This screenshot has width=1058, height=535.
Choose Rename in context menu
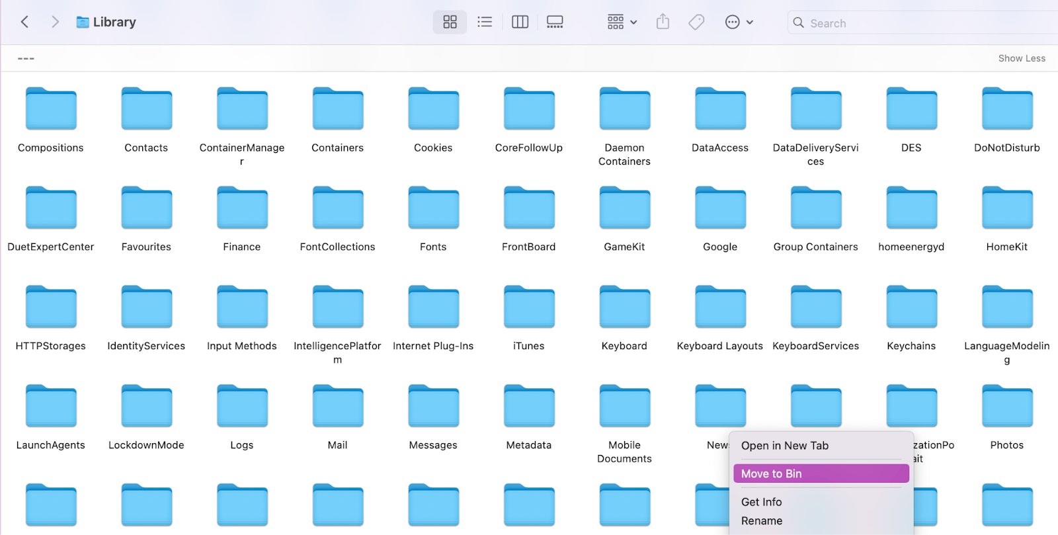click(821, 520)
